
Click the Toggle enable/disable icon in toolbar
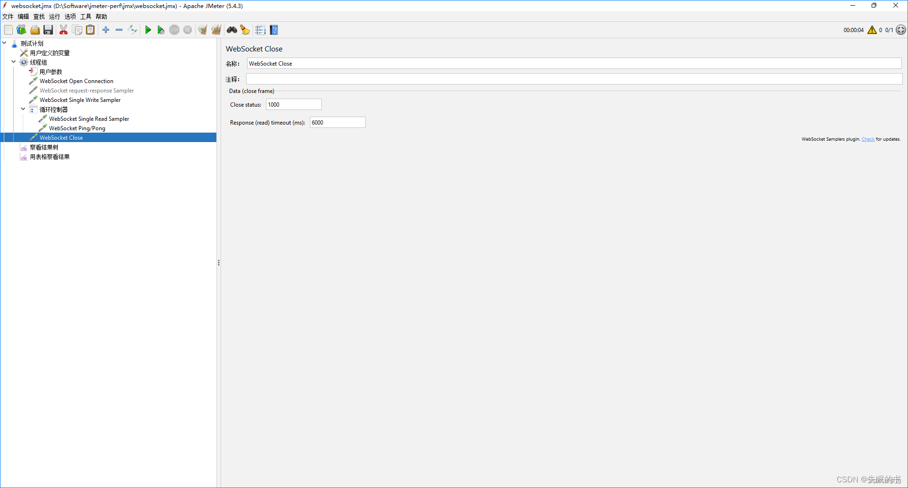coord(133,30)
